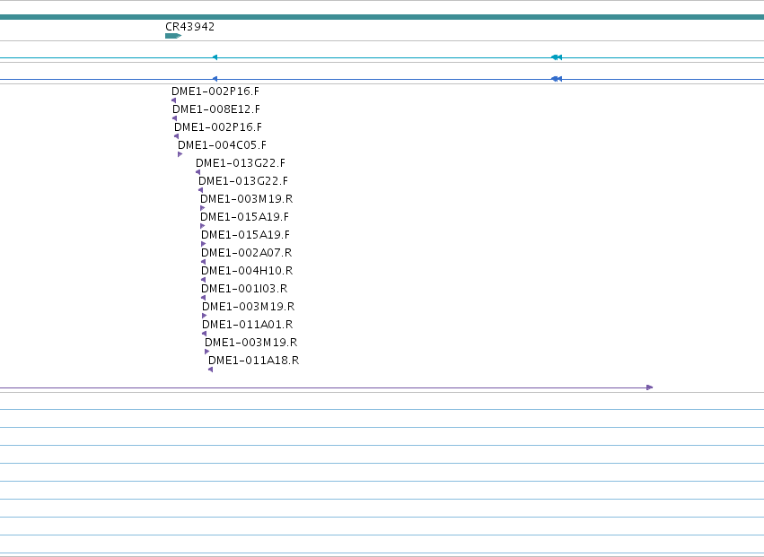Click DME1-003M19.R label above DME1-015A19.F
The height and width of the screenshot is (557, 764).
(247, 198)
